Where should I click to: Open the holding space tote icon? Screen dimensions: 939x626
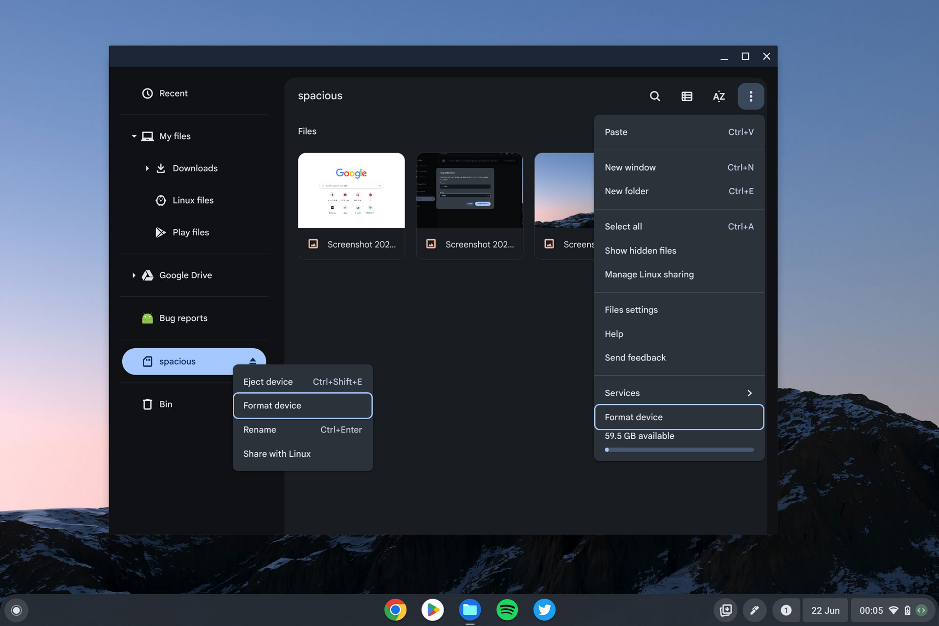726,610
